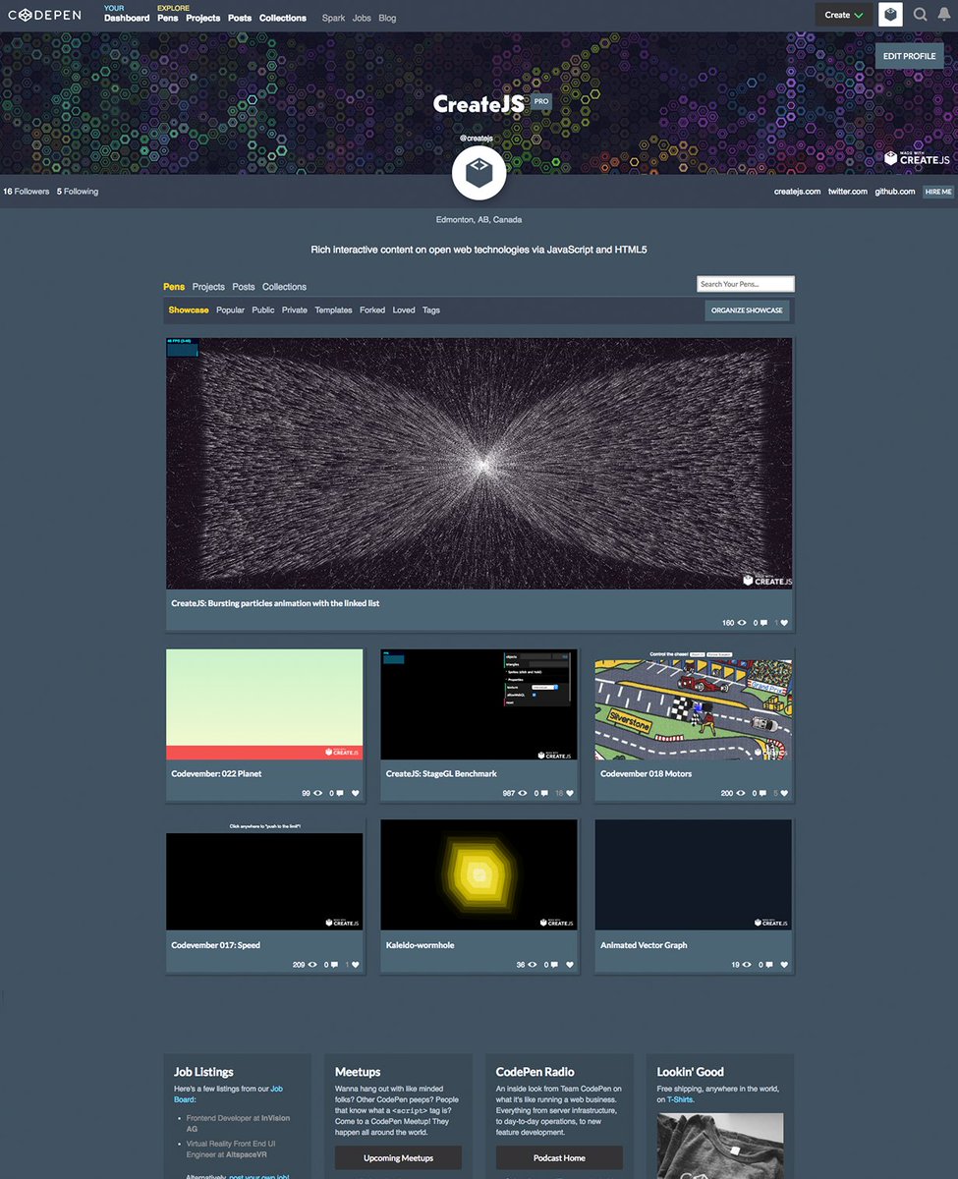This screenshot has height=1179, width=958.
Task: Open the Kaleido-wormhole pen thumbnail
Action: tap(479, 875)
